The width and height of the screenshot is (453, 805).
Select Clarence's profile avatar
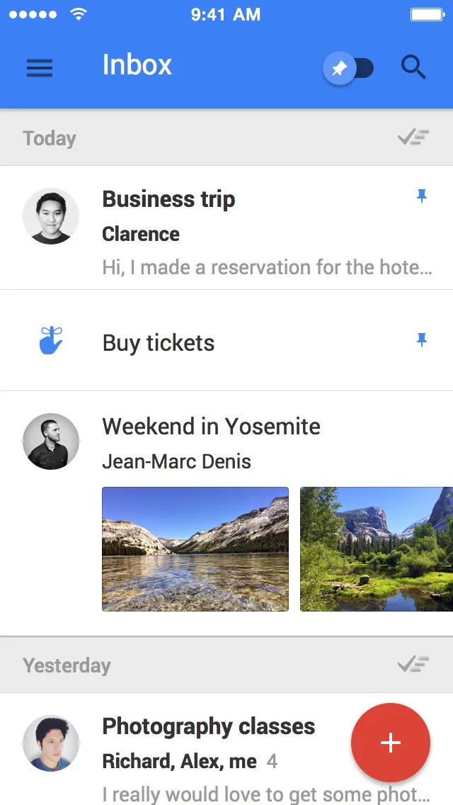[x=51, y=217]
